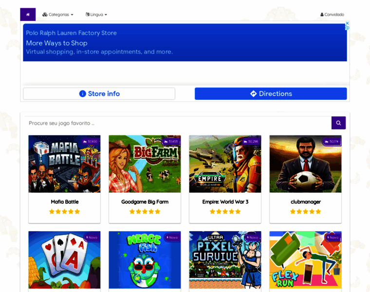Get Directions from the ad button
This screenshot has height=292, width=370.
click(x=271, y=93)
